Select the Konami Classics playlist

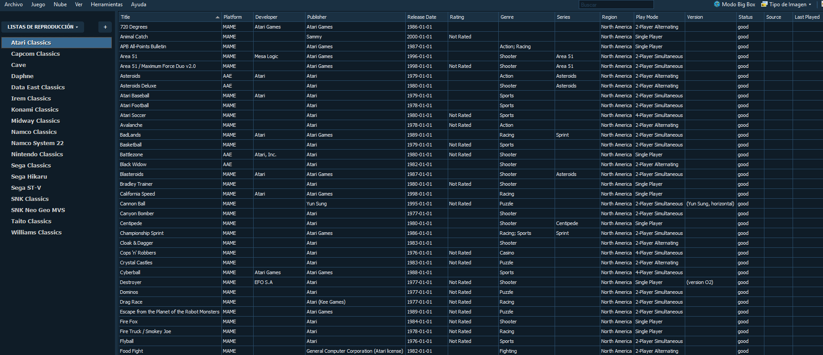[x=35, y=109]
